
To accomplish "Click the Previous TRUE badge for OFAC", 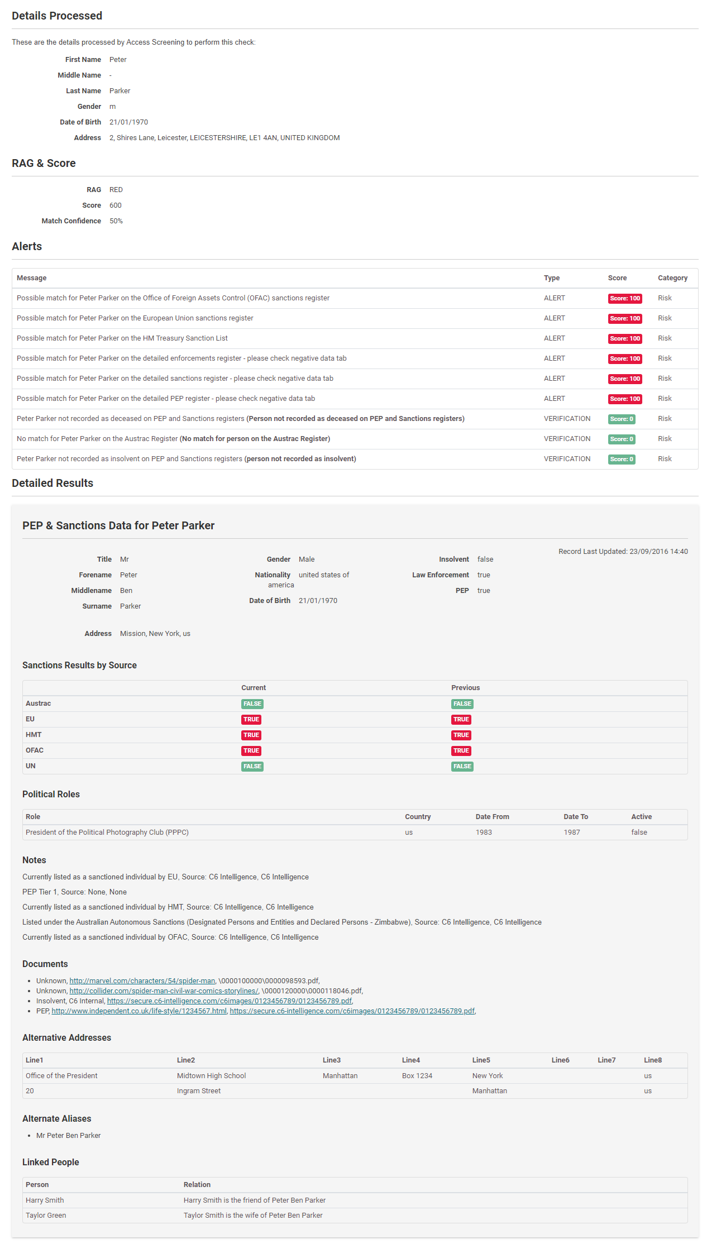I will click(461, 750).
